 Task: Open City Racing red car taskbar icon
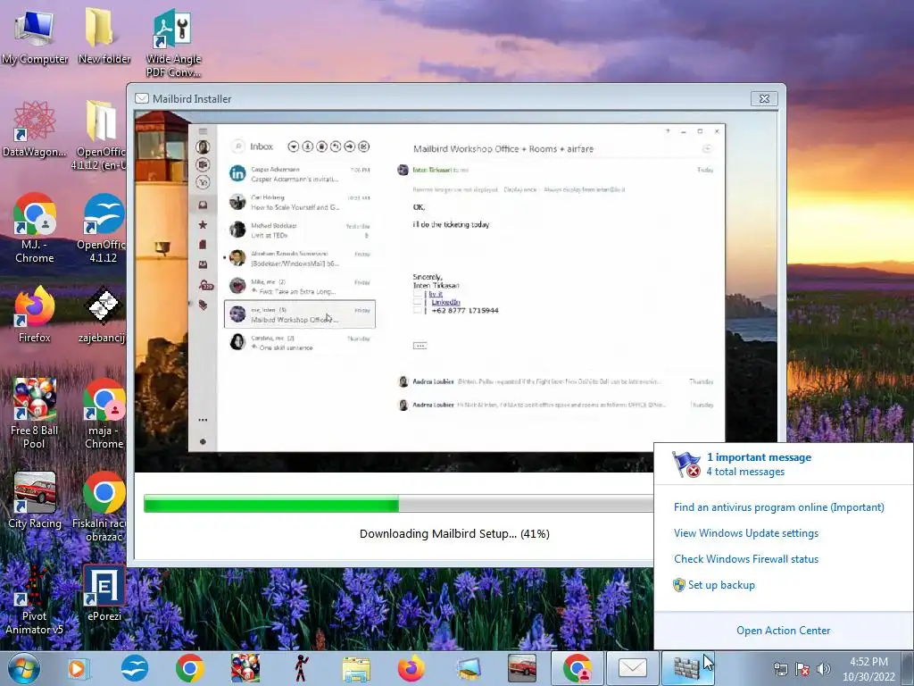pos(521,668)
